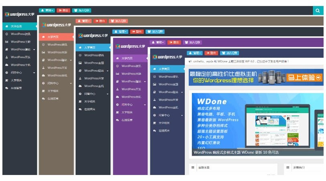Select 大学首页 in the brown window sidebar
326x181 pixels.
point(56,37)
